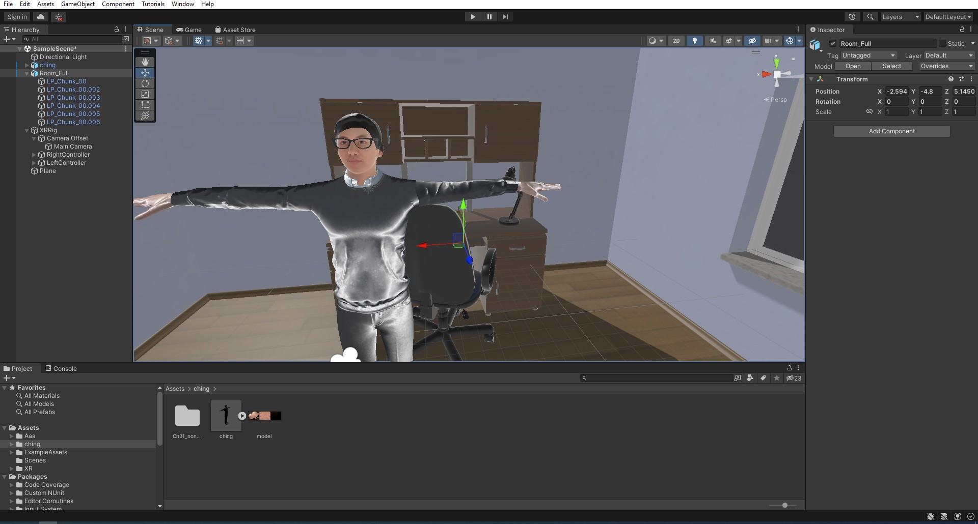Toggle constrained scale proportions link icon
This screenshot has width=978, height=524.
(870, 112)
